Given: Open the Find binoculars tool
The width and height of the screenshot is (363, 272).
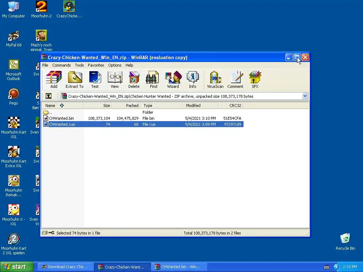Looking at the screenshot, I should (153, 80).
